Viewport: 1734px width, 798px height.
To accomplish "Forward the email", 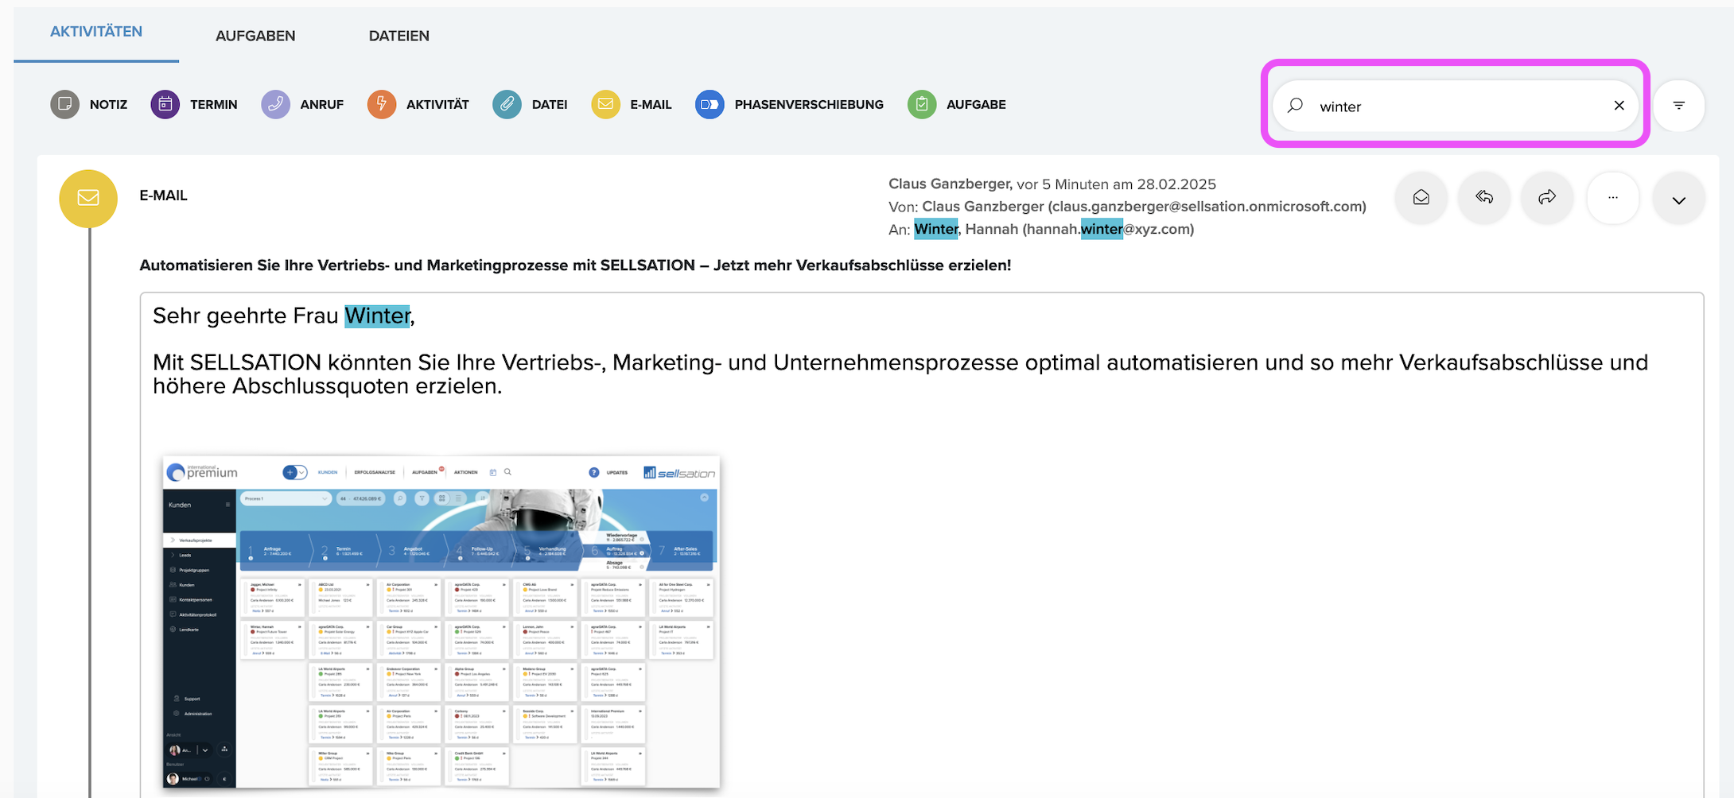I will click(x=1547, y=198).
